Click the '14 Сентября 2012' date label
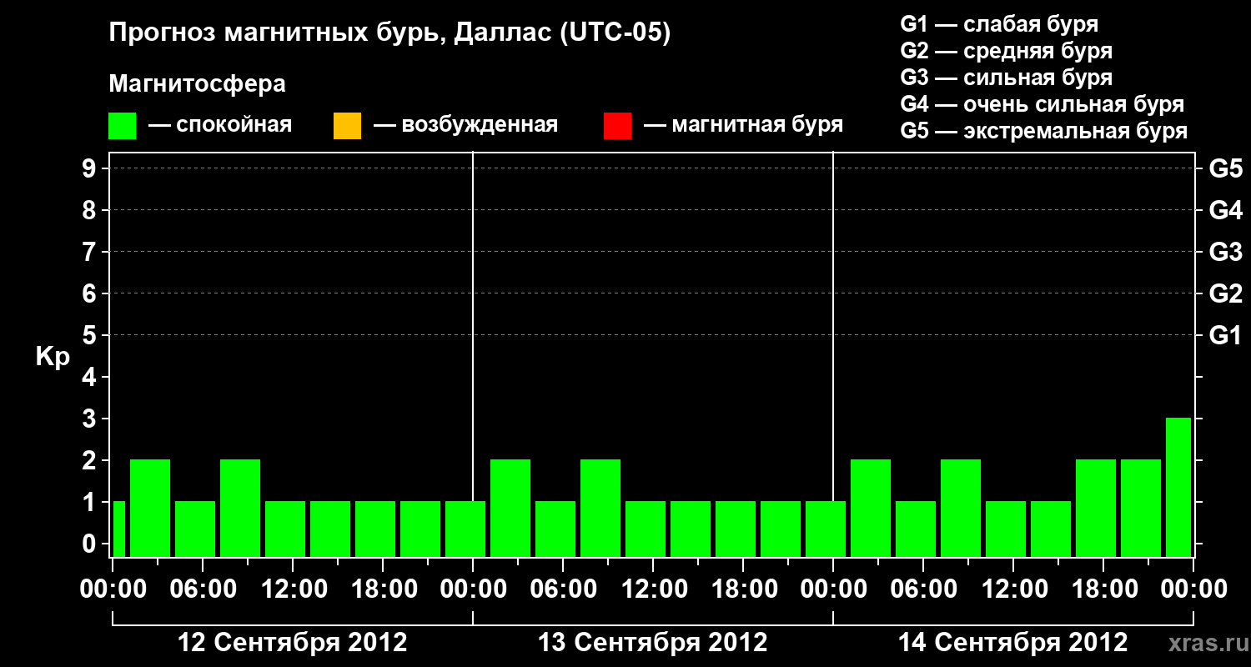This screenshot has width=1251, height=667. pyautogui.click(x=1013, y=643)
